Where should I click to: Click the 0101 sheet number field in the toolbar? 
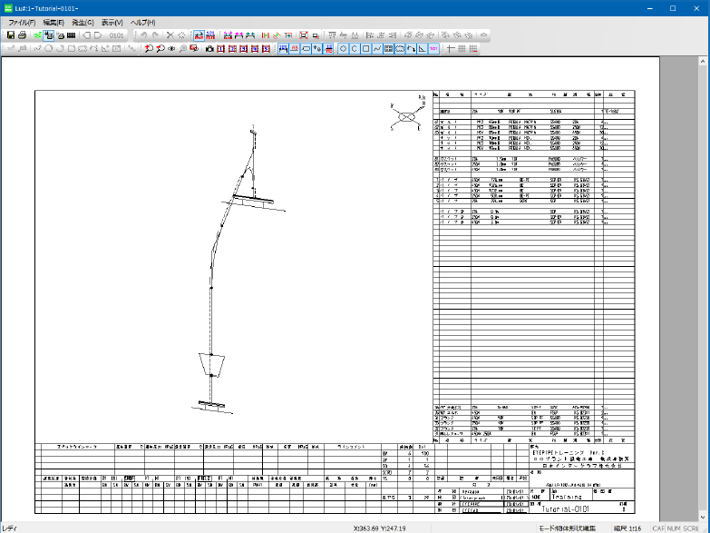click(x=116, y=35)
